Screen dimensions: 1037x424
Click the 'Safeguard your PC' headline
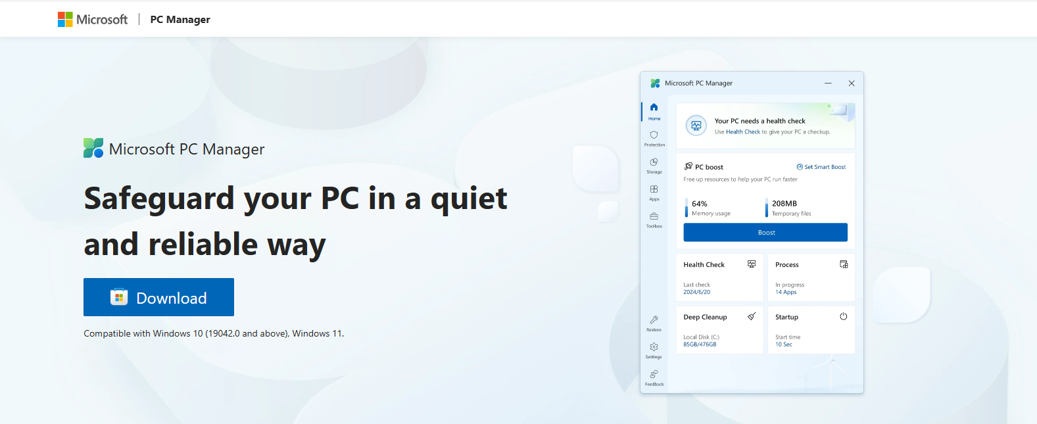coord(296,221)
